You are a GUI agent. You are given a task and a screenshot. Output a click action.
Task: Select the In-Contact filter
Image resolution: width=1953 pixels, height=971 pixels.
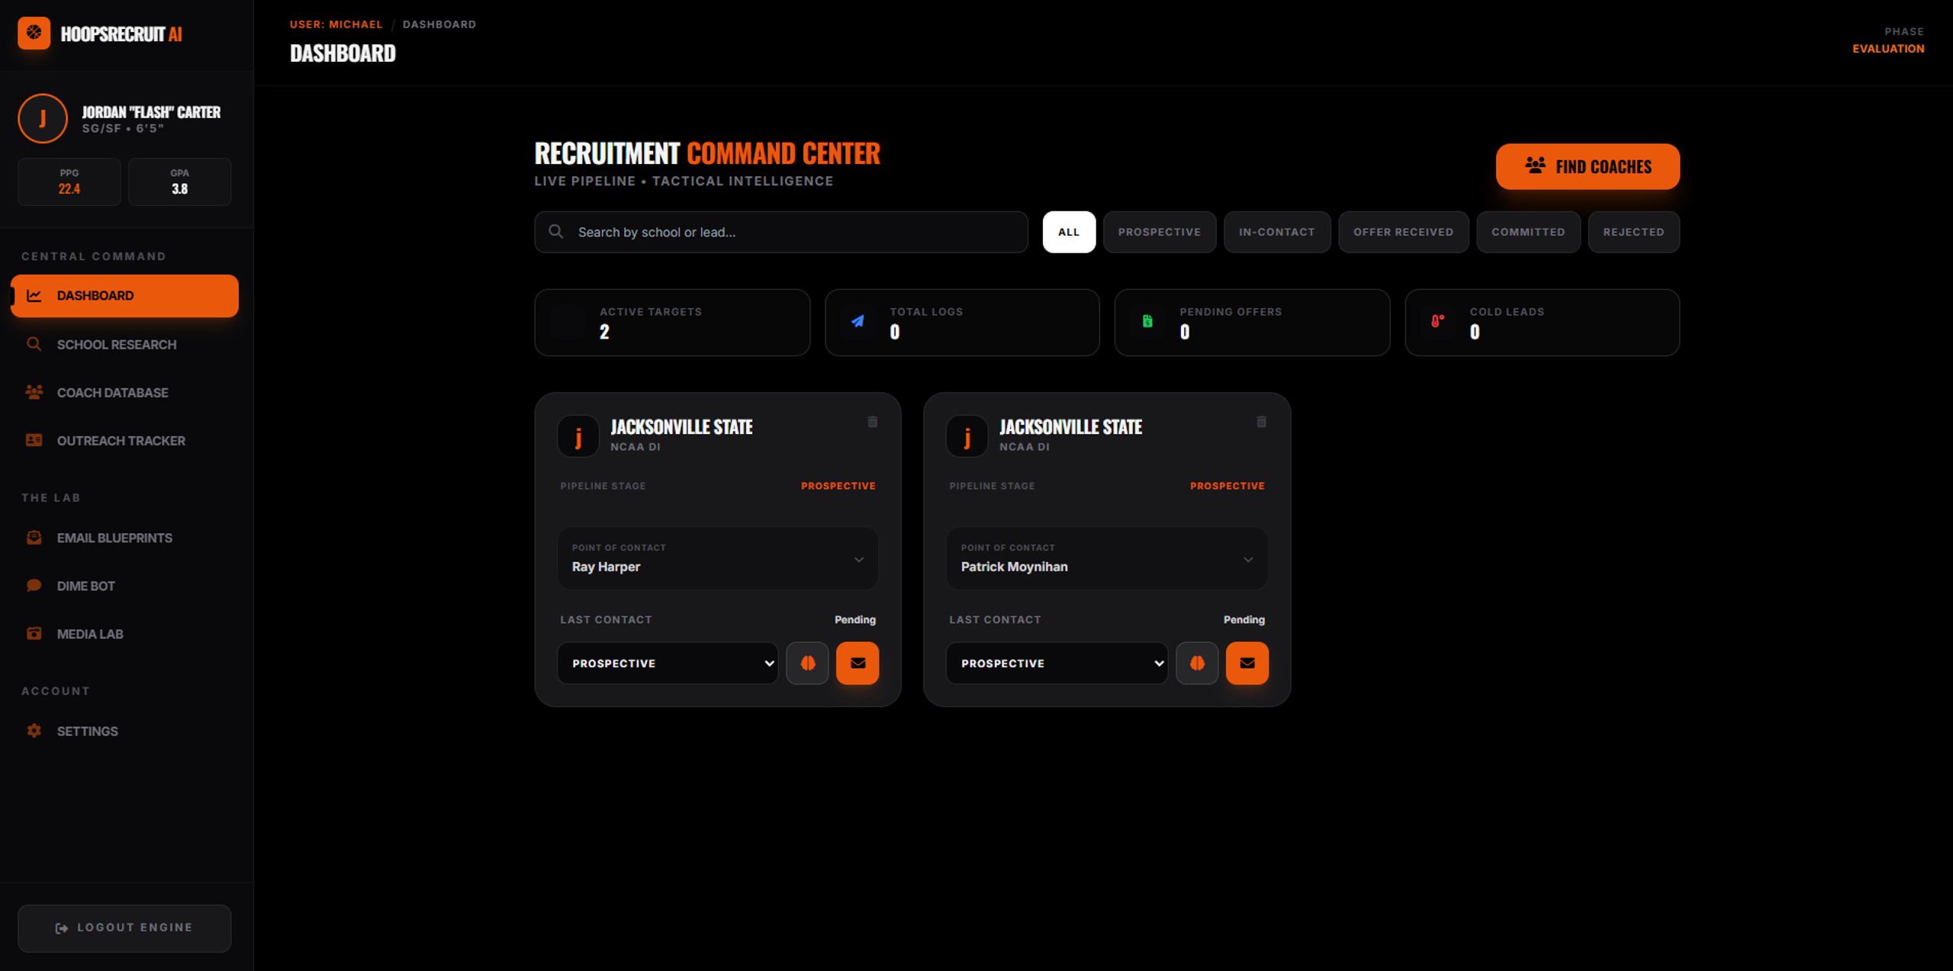[x=1276, y=232]
